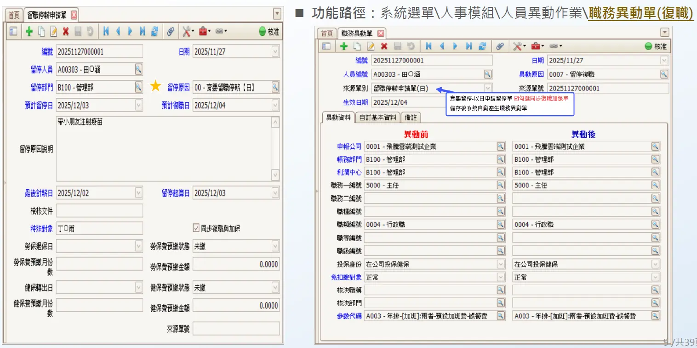
Task: Click red X delete icon in 留職停薪申請單 toolbar
Action: tap(66, 31)
